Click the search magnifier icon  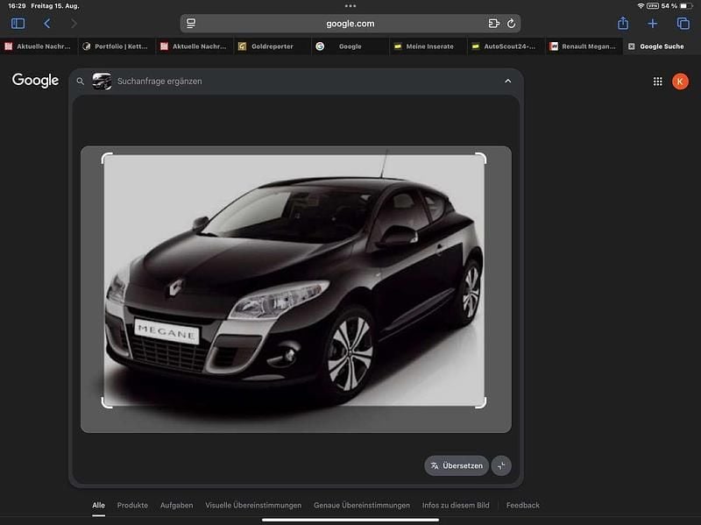click(80, 82)
